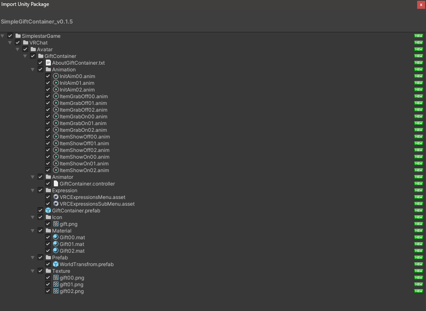Toggle the SimplestarGame root folder checkbox
426x311 pixels.
(10, 36)
